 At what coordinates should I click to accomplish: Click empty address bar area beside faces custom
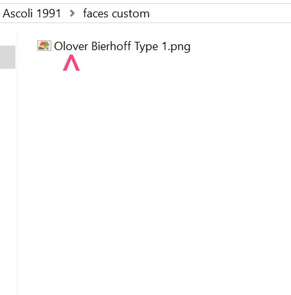220,13
